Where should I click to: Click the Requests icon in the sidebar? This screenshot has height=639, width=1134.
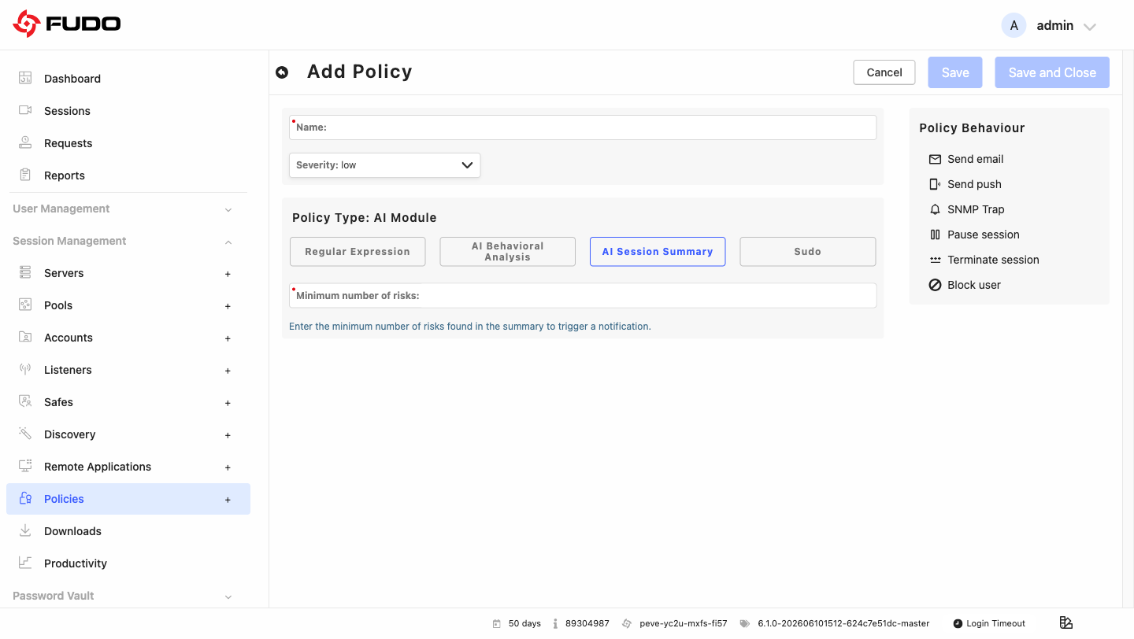25,142
